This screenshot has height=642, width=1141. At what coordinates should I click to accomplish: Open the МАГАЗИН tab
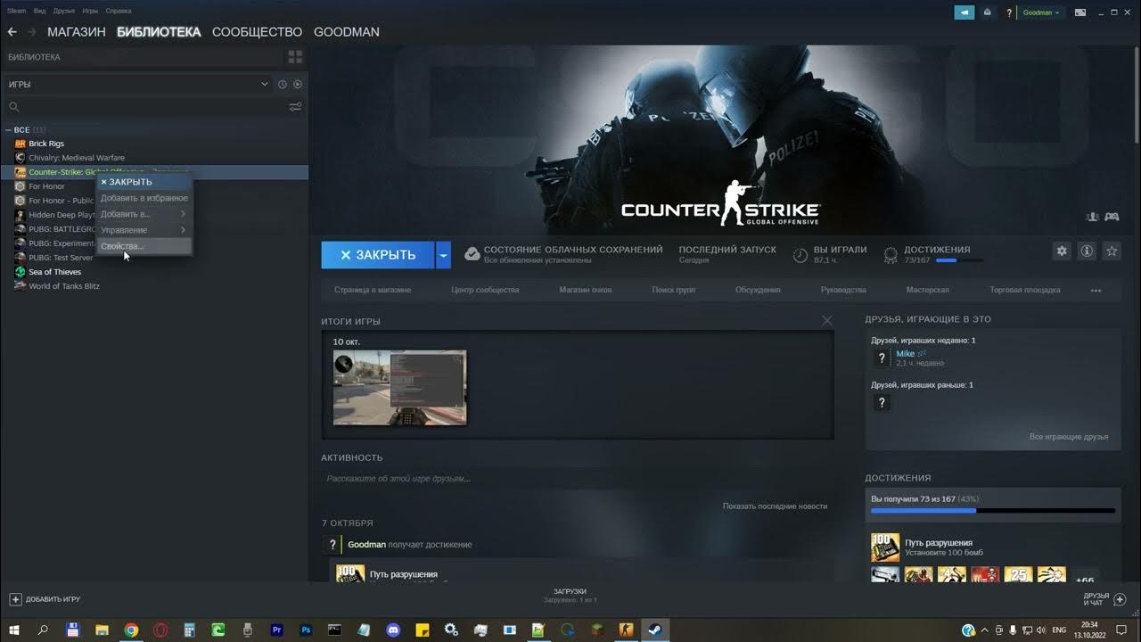(77, 32)
